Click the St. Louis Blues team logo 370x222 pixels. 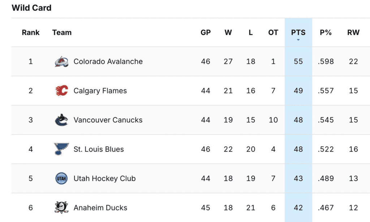pyautogui.click(x=61, y=149)
